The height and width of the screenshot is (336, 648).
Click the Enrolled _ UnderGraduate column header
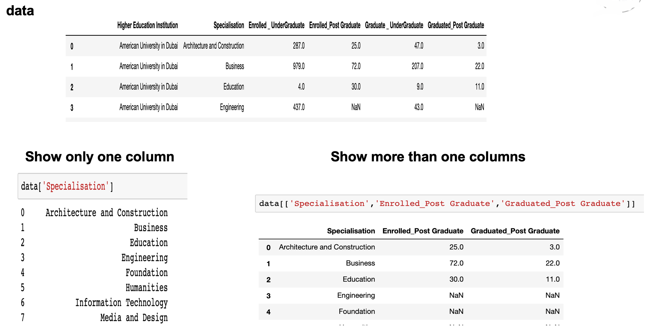click(x=276, y=25)
